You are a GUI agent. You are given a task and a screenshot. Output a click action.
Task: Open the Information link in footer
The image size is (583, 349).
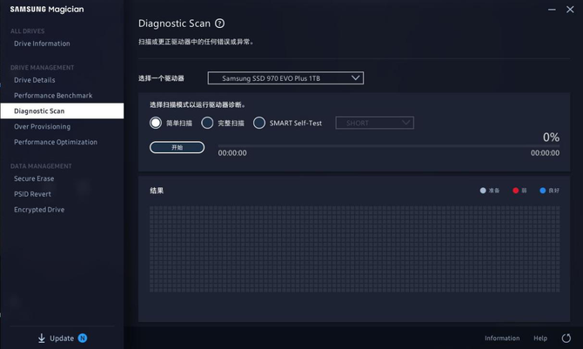(x=502, y=339)
